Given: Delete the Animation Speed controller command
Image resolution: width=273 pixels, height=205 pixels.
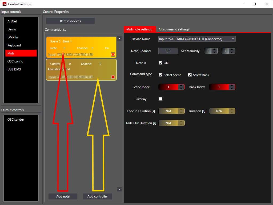Looking at the screenshot, I should click(113, 77).
